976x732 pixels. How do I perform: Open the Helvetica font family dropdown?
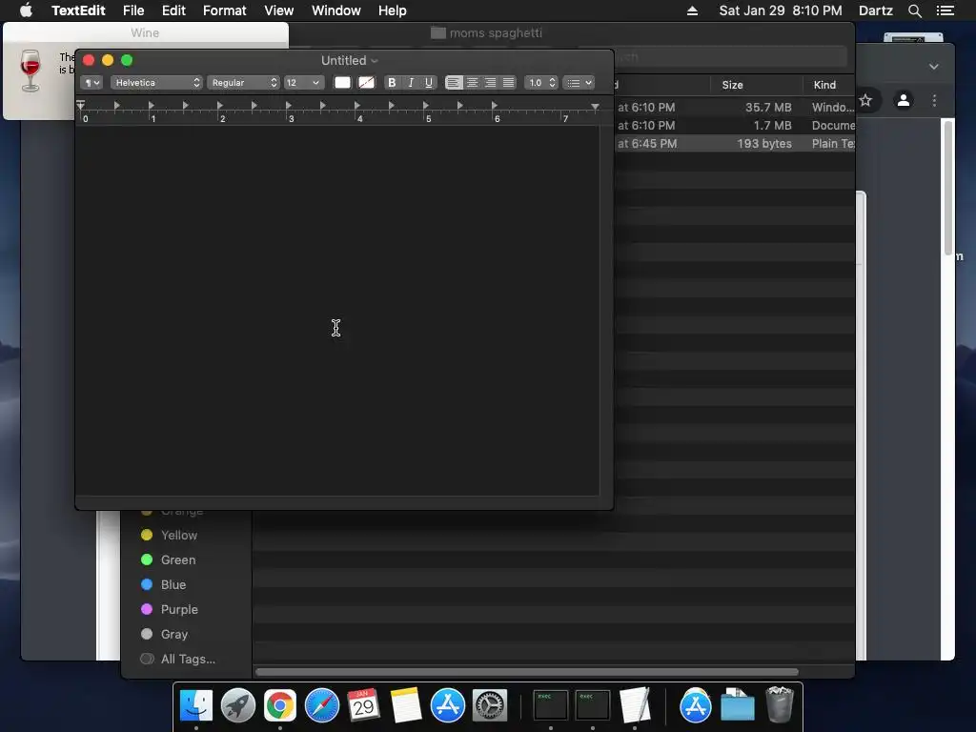(x=156, y=83)
